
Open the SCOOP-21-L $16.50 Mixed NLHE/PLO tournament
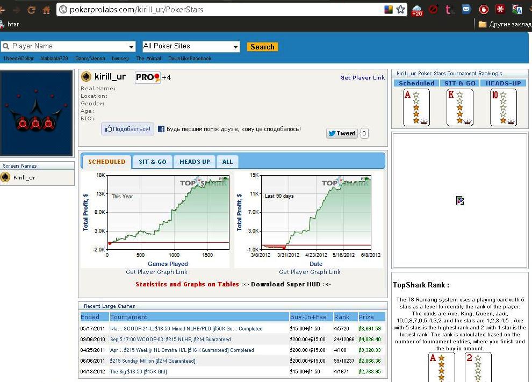(x=186, y=328)
